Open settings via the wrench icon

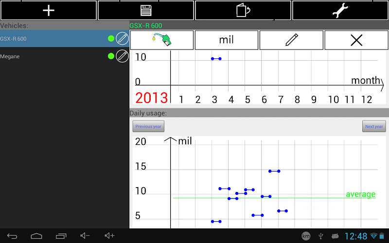340,10
